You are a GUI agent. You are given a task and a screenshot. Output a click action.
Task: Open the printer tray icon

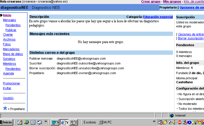pyautogui.click(x=170, y=122)
